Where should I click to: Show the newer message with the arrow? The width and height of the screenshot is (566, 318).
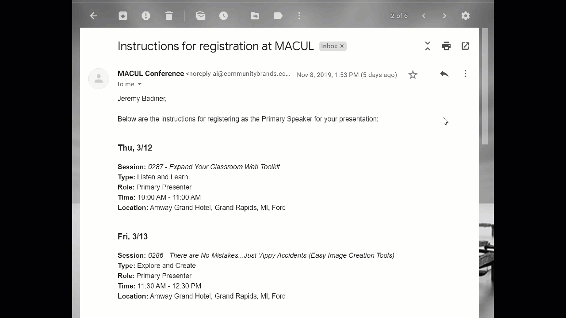(x=423, y=16)
